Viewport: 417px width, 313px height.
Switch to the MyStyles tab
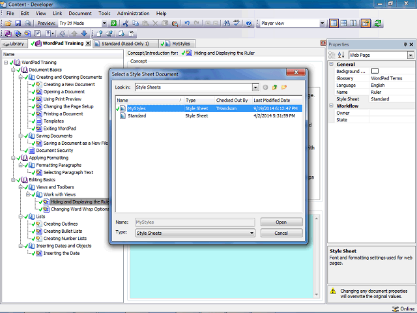point(177,44)
